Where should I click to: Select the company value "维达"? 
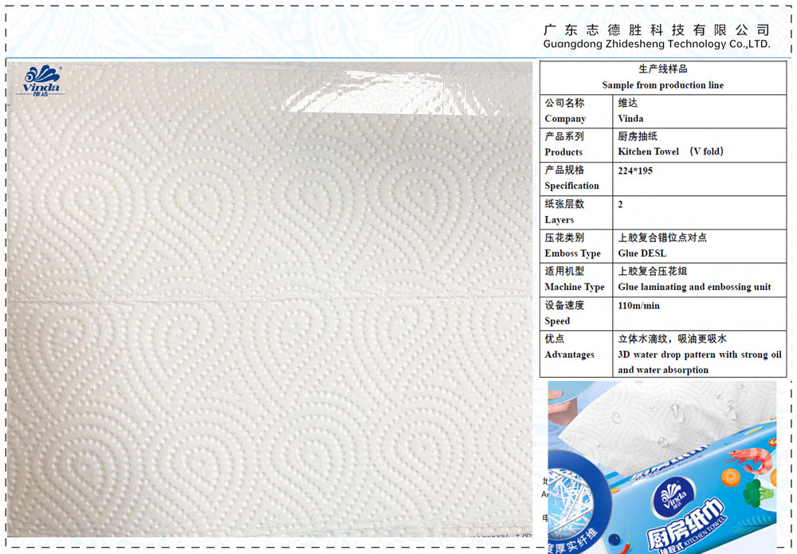pyautogui.click(x=628, y=103)
